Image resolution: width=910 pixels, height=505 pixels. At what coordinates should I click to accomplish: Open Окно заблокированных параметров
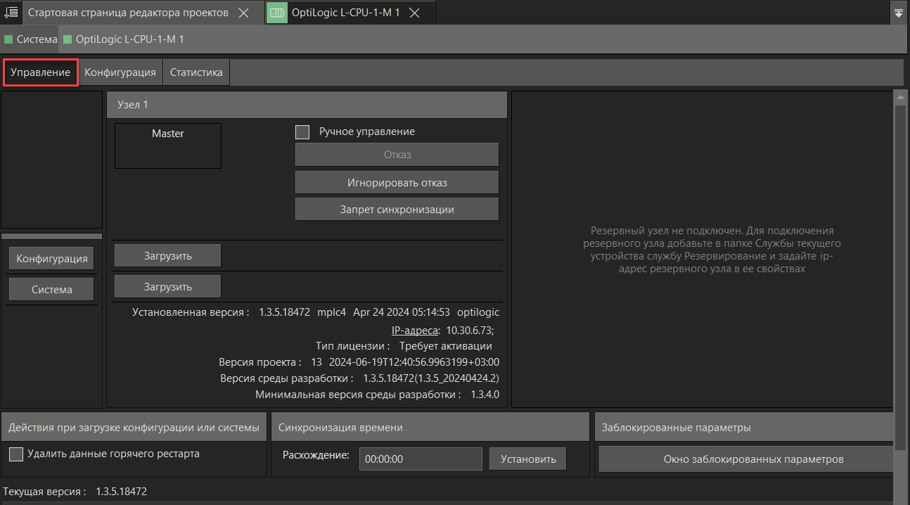coord(746,459)
